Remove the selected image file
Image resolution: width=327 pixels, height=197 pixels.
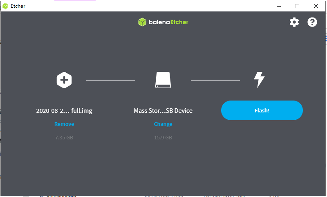[x=64, y=124]
